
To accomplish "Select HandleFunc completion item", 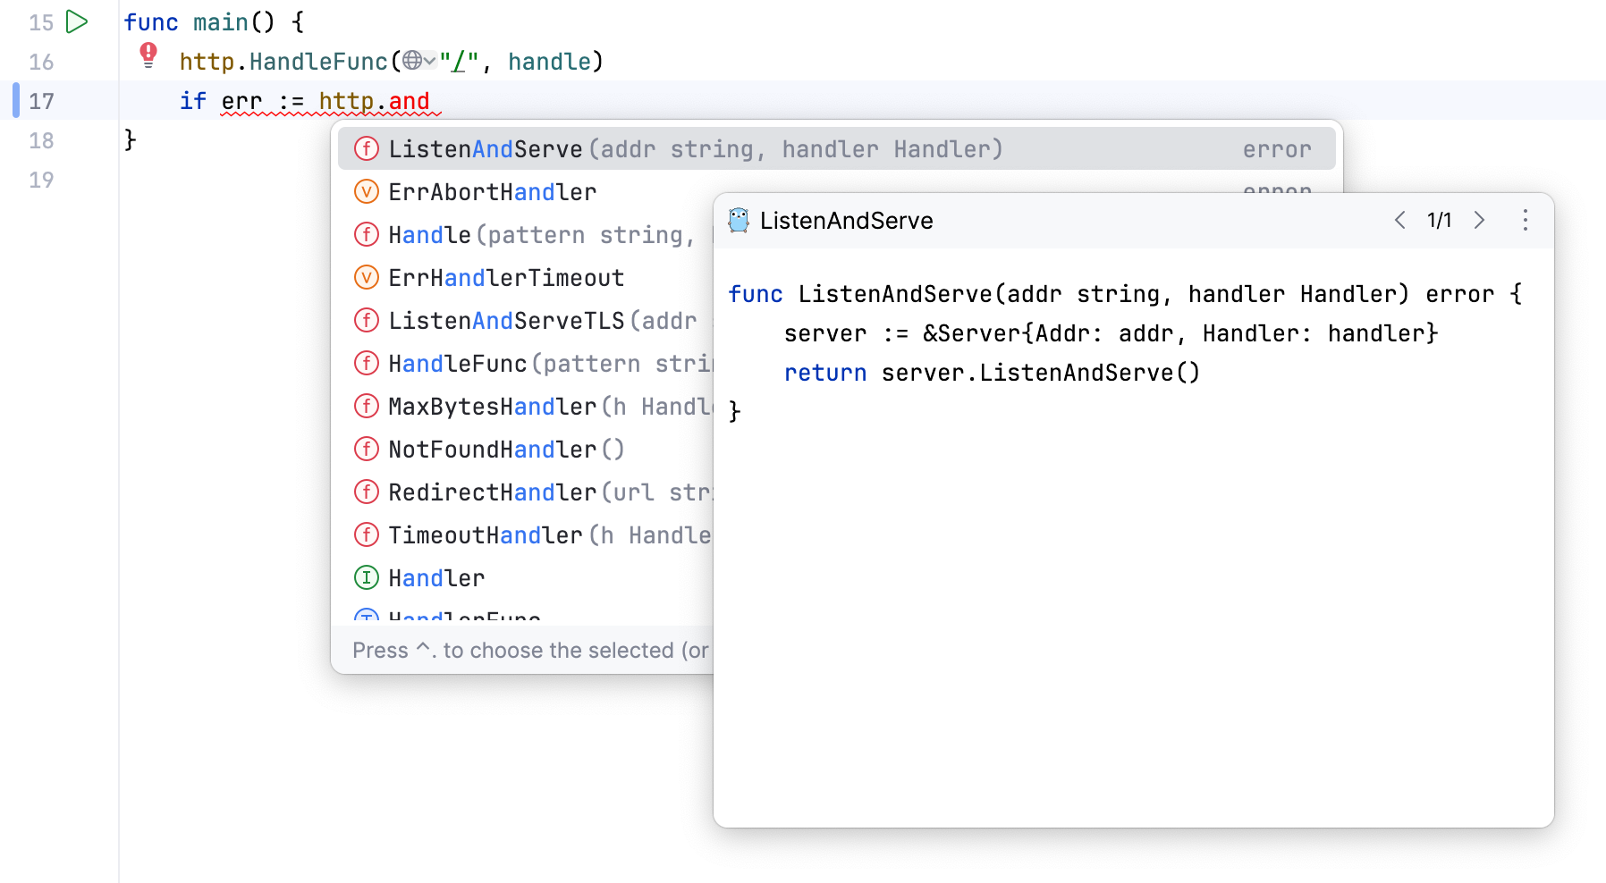I will (x=458, y=364).
